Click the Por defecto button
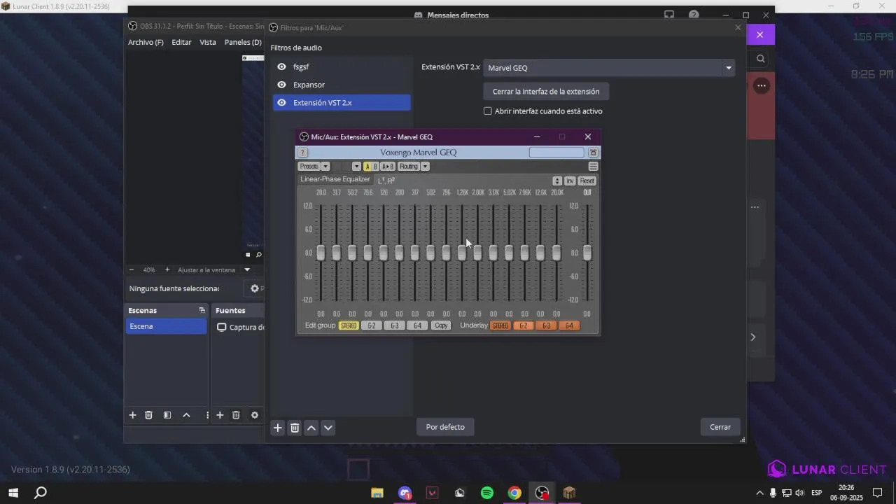This screenshot has width=896, height=504. click(445, 427)
